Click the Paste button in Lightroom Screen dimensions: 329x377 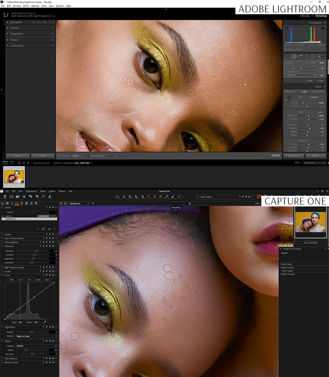point(43,156)
